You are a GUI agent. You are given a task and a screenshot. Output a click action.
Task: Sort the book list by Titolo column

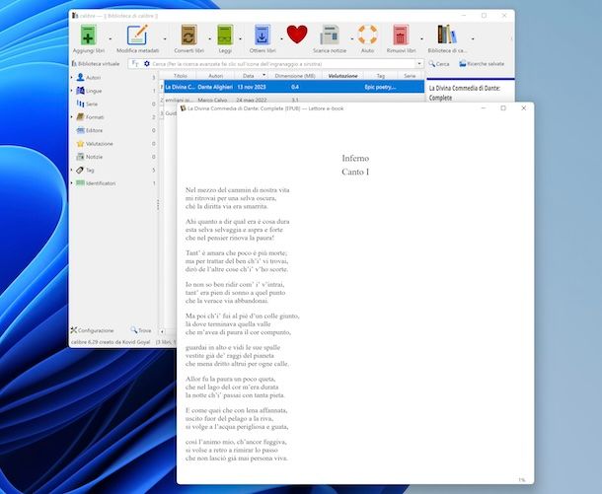click(180, 76)
